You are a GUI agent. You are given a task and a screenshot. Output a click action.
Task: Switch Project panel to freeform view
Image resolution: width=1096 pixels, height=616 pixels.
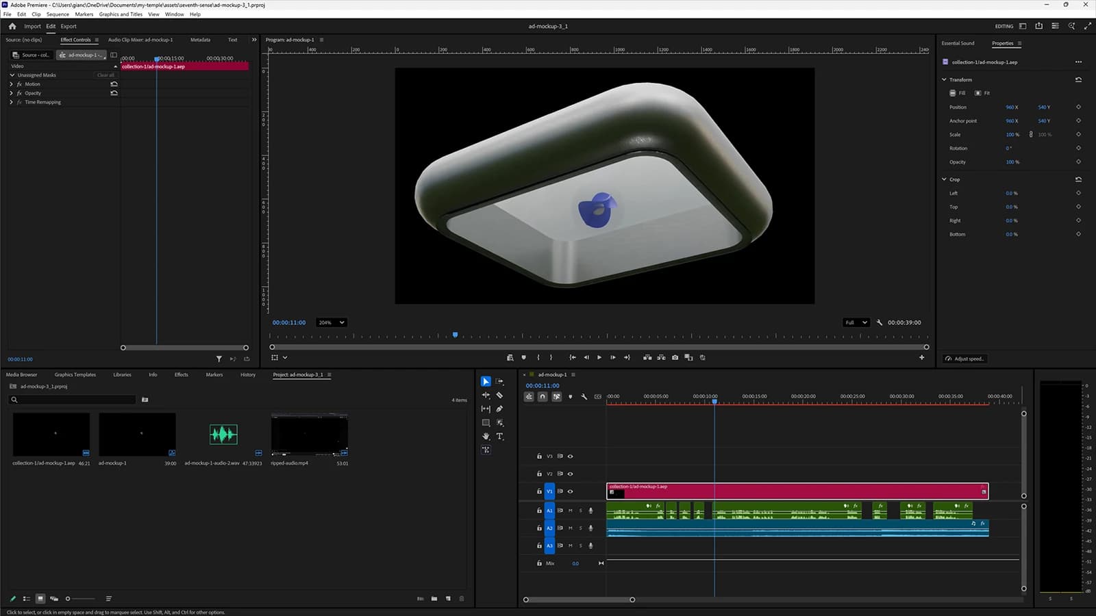tap(54, 598)
